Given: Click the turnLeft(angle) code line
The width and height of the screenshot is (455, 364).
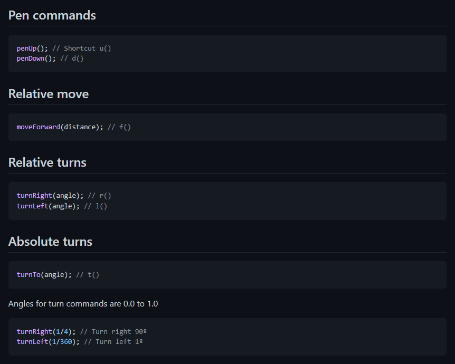Looking at the screenshot, I should (x=62, y=206).
